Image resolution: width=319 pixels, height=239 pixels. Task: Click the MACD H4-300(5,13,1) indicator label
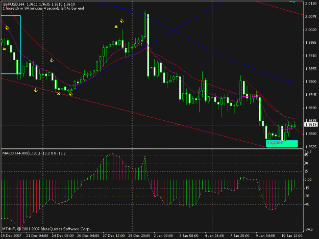pos(34,153)
